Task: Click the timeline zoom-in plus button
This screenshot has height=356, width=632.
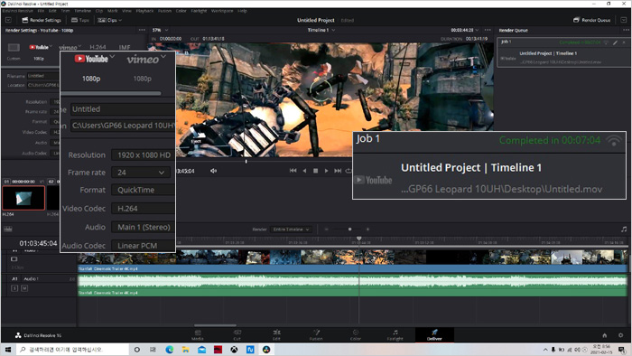Action: point(367,230)
